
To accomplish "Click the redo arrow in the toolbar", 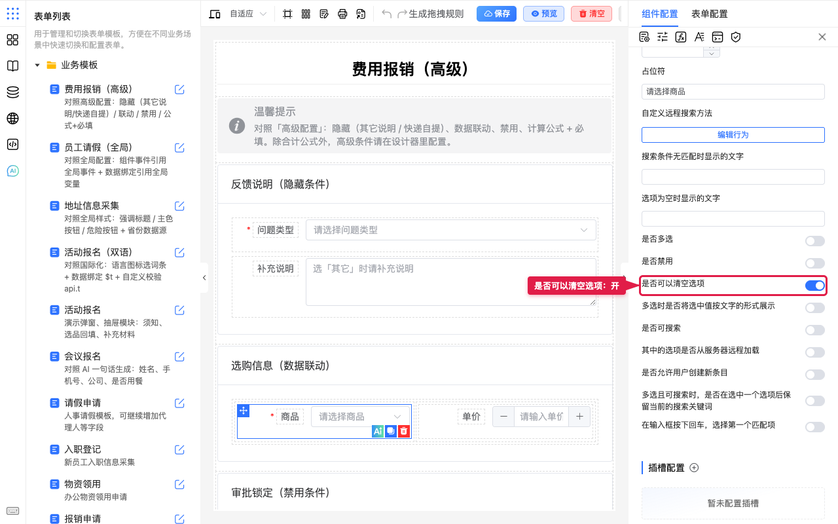I will point(402,14).
